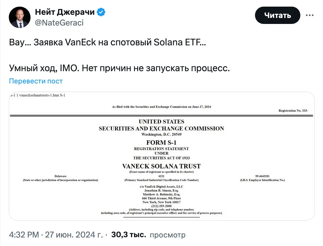Screen dimensions: 323x246
Task: Click the sentence starting with Умный ход, IMO
Action: pyautogui.click(x=120, y=68)
